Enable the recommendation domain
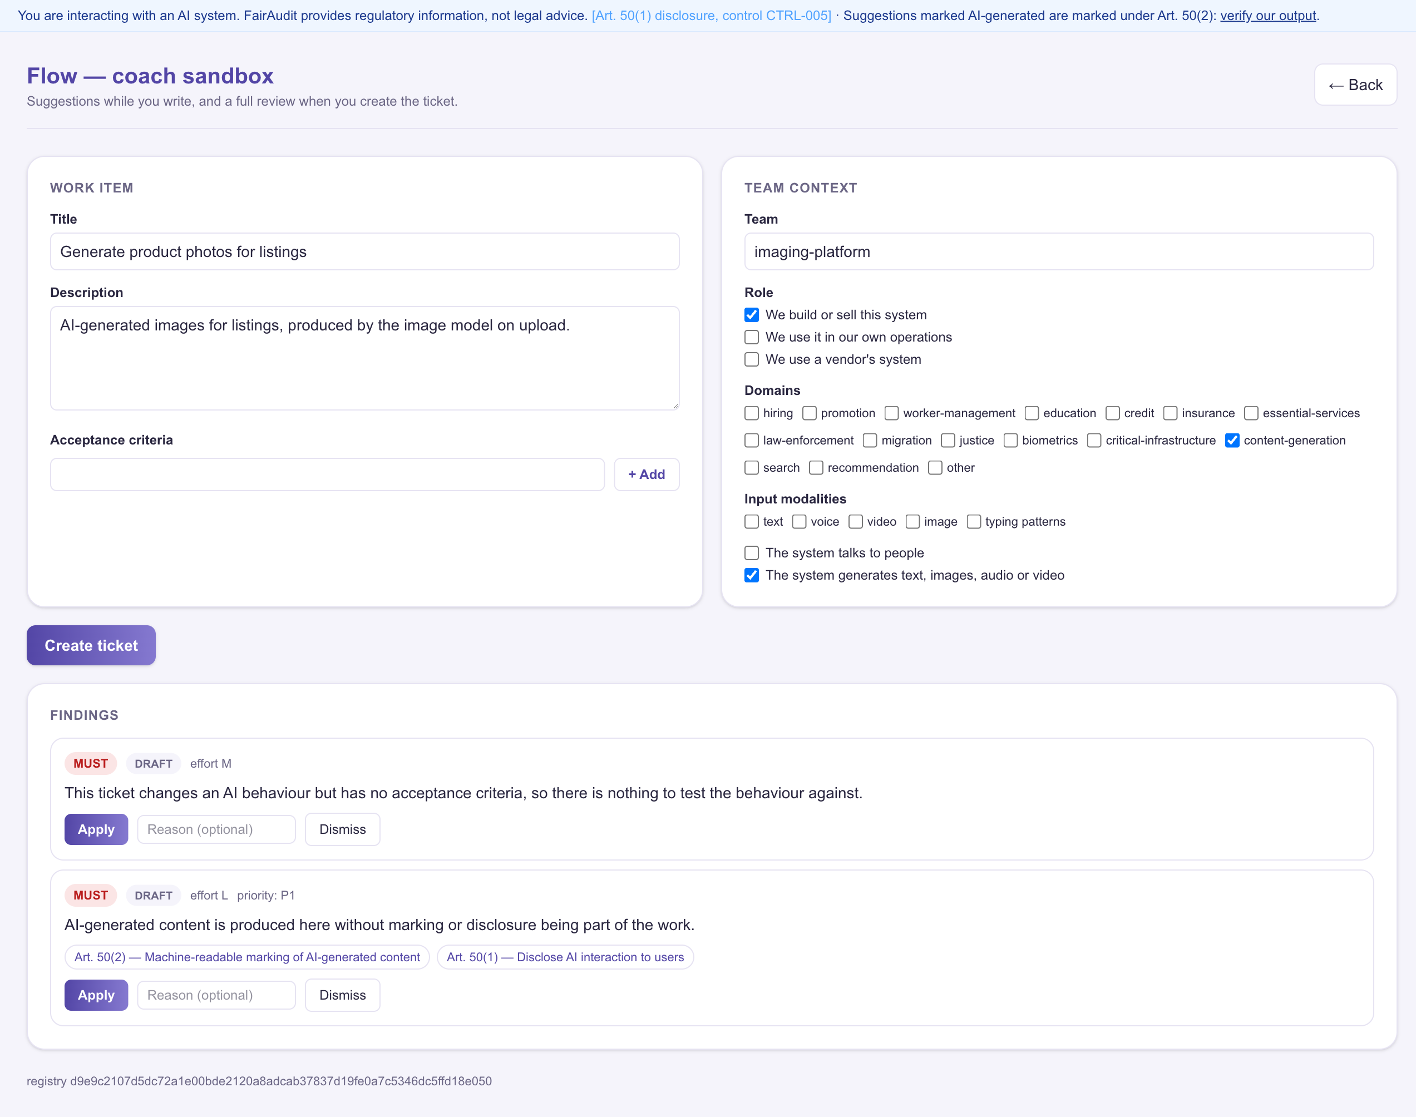 coord(816,468)
